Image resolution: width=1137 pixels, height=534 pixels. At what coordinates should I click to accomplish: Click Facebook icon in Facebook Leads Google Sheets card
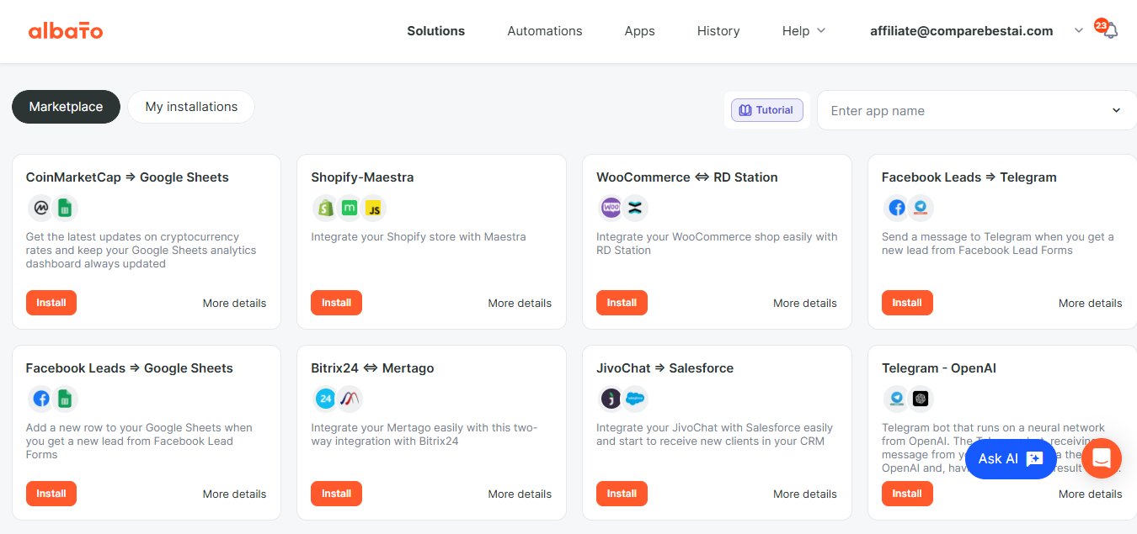(x=40, y=399)
